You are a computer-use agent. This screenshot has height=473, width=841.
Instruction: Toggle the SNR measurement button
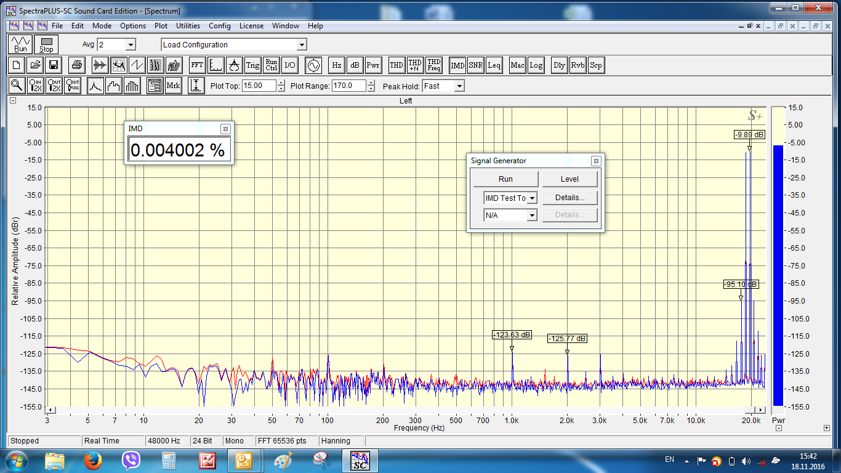(475, 65)
